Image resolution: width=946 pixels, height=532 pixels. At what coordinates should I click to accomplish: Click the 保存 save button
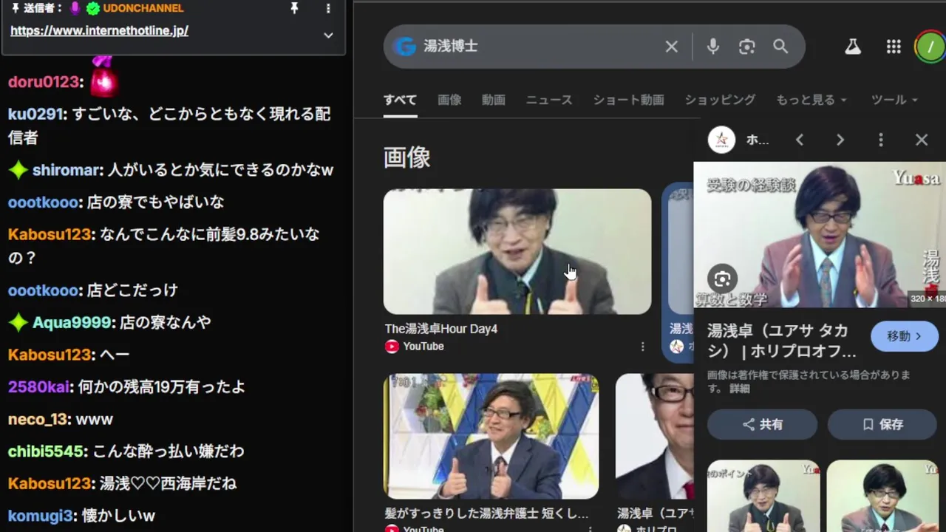point(882,424)
